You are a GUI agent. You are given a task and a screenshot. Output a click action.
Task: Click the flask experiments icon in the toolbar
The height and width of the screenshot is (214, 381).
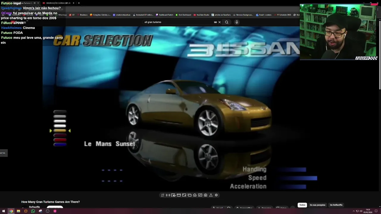coord(211,195)
